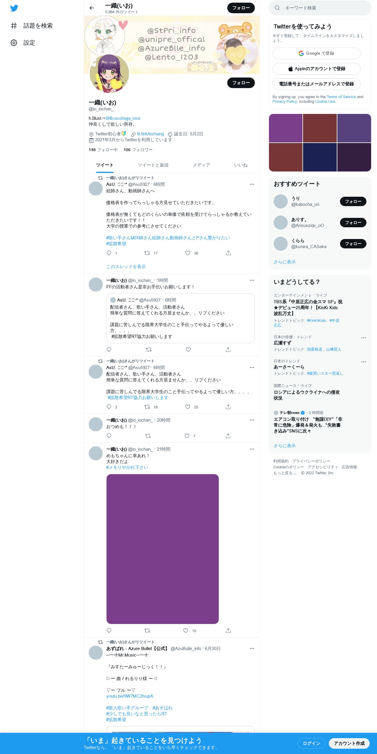Like the tweet with 25 likes

(x=188, y=407)
